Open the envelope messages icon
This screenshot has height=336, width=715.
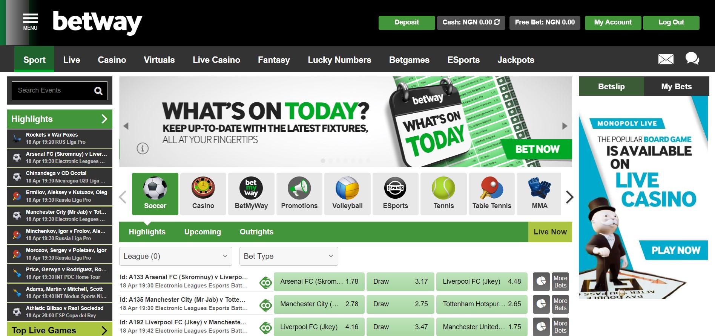point(666,59)
